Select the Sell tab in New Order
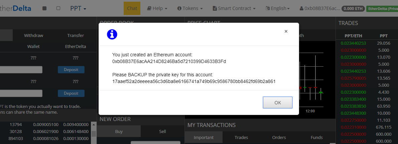This screenshot has height=144, width=398. (x=162, y=131)
